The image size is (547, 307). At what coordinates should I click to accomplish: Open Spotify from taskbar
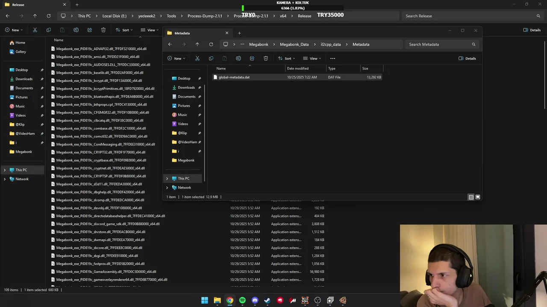[242, 301]
